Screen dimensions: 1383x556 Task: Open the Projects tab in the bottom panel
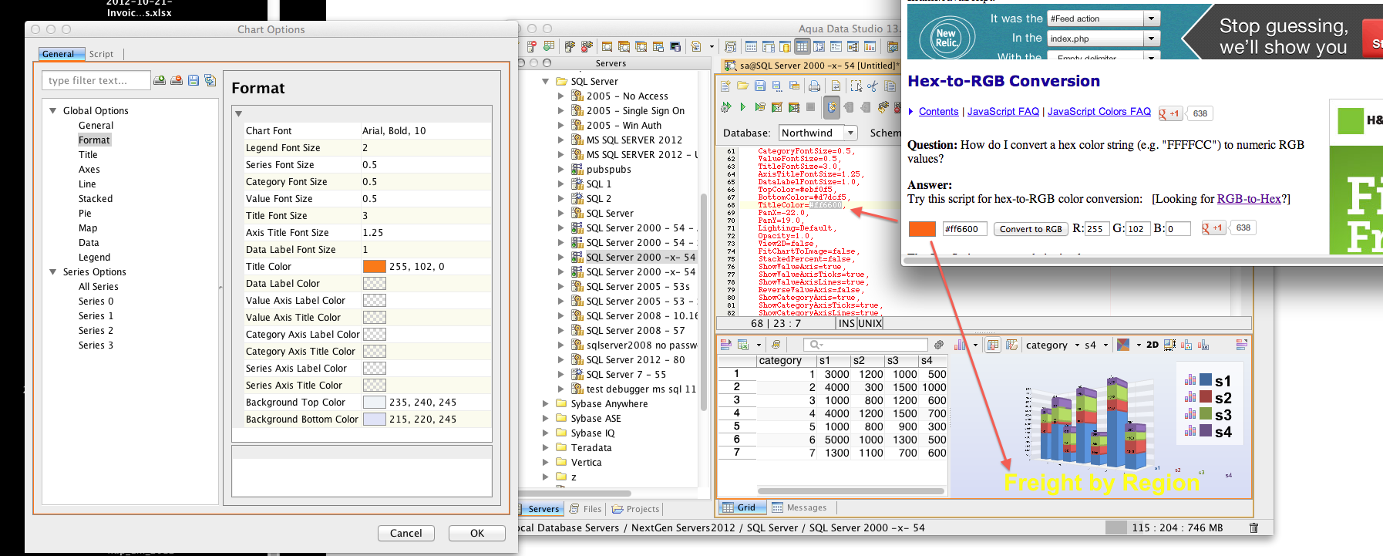pos(636,509)
